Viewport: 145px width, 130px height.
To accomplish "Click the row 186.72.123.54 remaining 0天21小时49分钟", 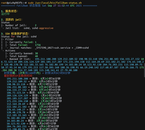I will pos(33,93).
